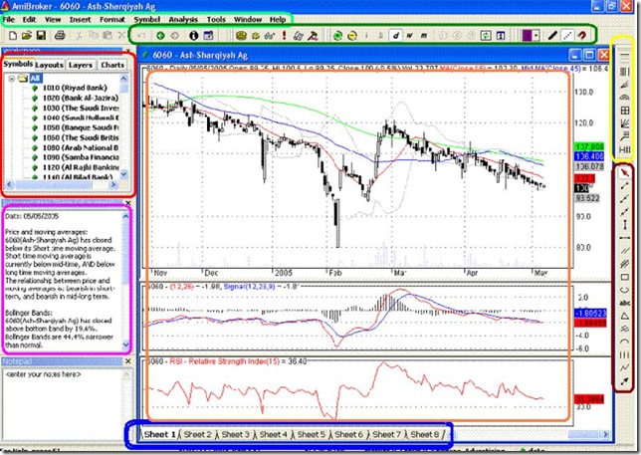This screenshot has width=641, height=455.
Task: Select 1010 (Riyad Bank) symbol
Action: click(75, 88)
